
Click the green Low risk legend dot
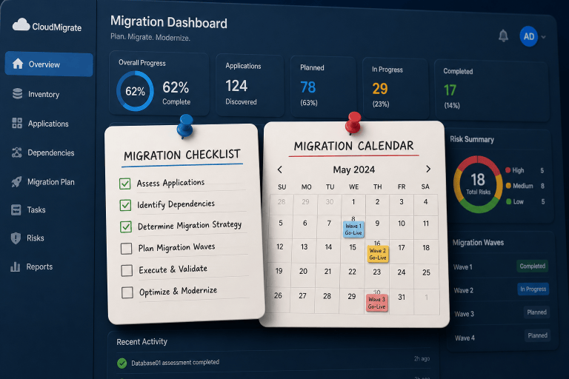509,201
